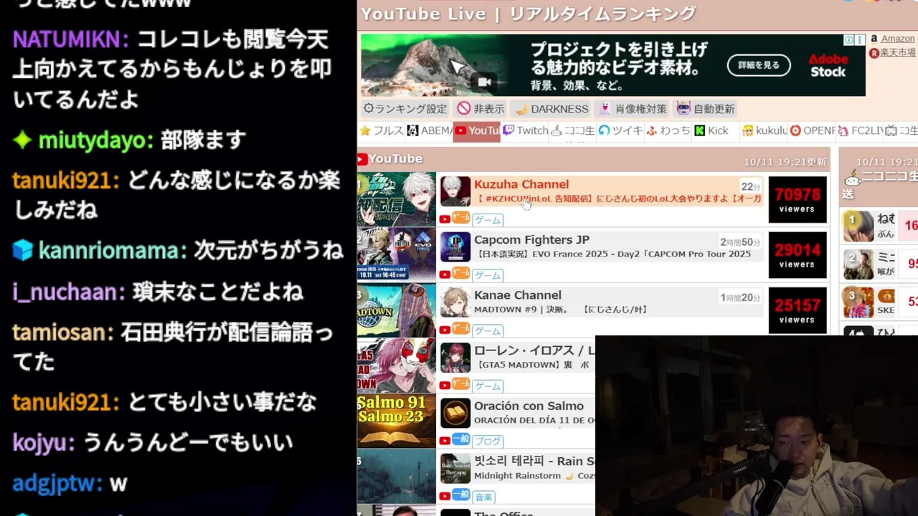Viewport: 918px width, 516px height.
Task: Toggle DARKNESS dark mode
Action: tap(552, 109)
